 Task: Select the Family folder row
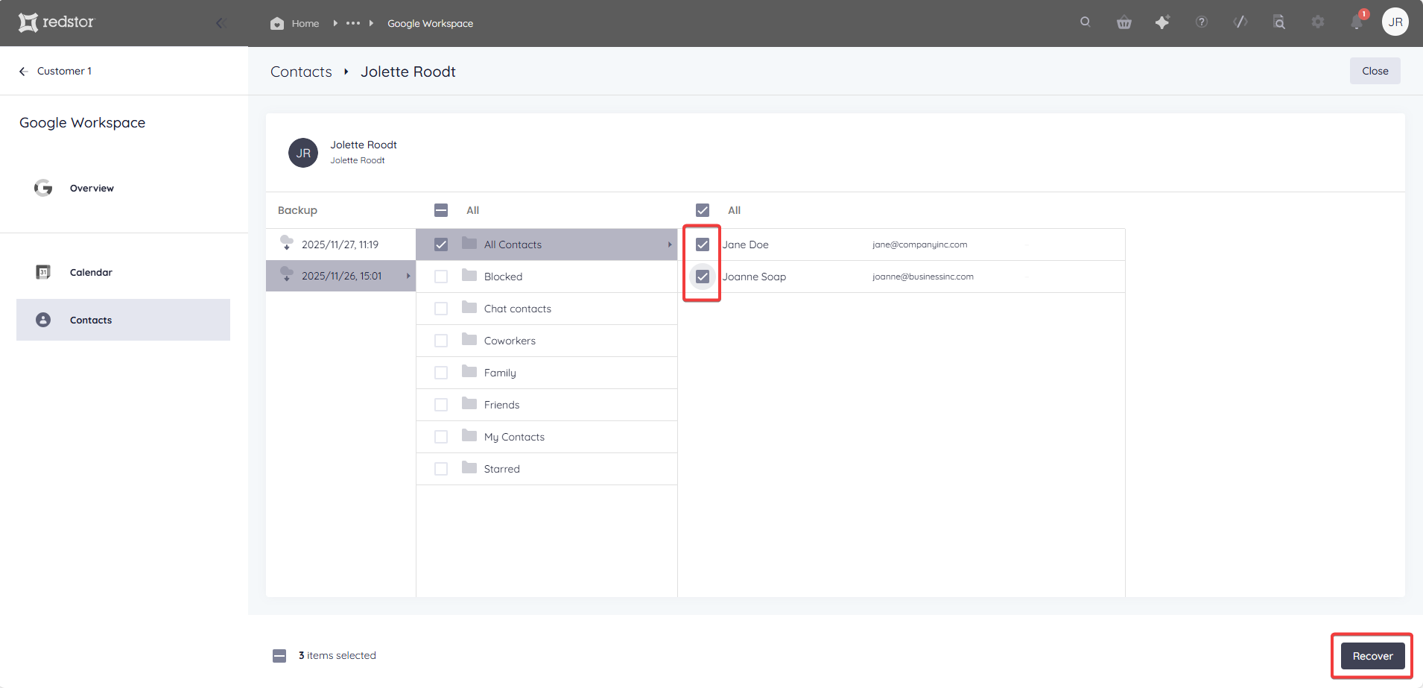546,373
